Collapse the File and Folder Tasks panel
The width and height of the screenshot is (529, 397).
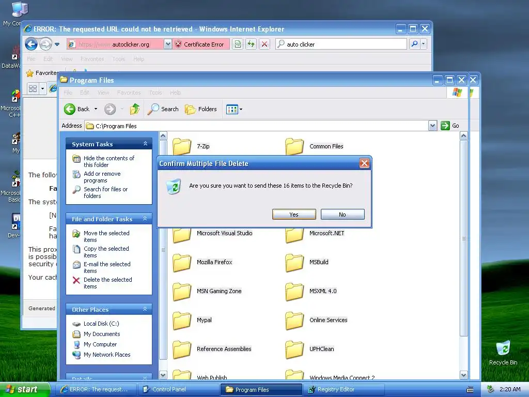tap(145, 219)
